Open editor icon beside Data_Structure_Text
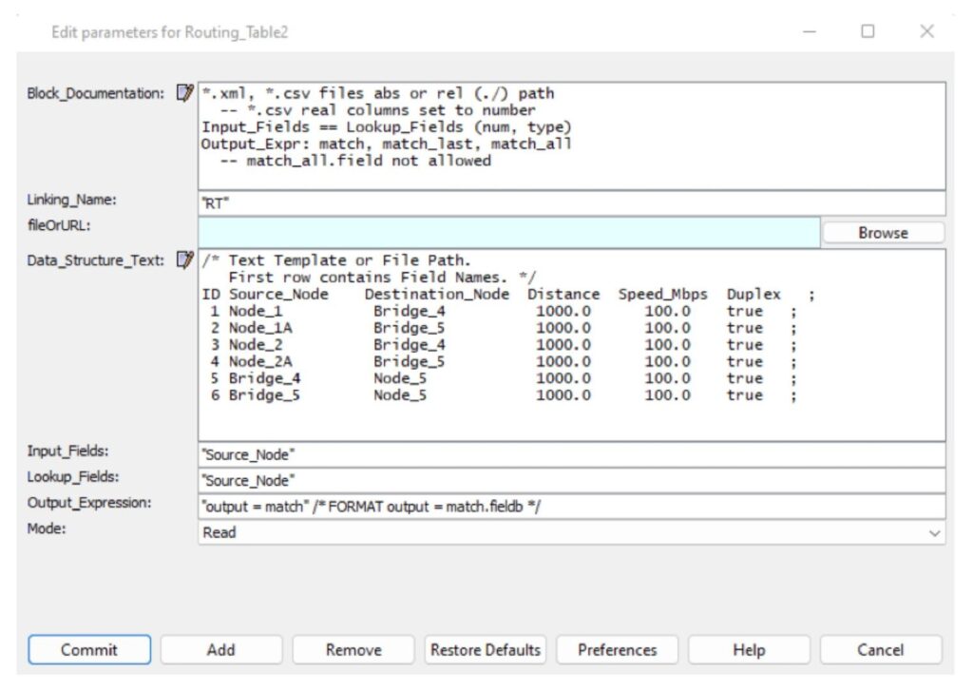This screenshot has width=973, height=692. coord(184,259)
